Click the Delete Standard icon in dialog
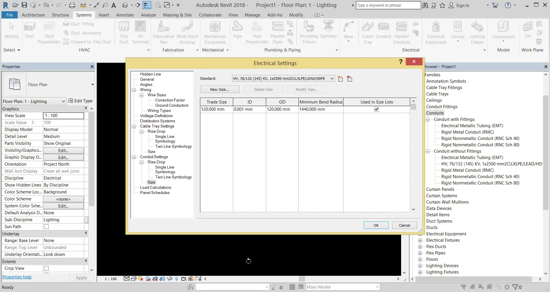Image resolution: width=550 pixels, height=292 pixels. (350, 79)
